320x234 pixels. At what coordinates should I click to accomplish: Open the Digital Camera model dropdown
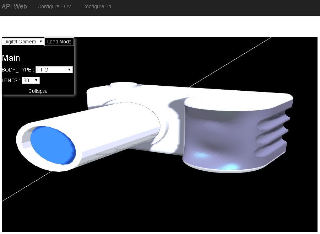coord(23,42)
